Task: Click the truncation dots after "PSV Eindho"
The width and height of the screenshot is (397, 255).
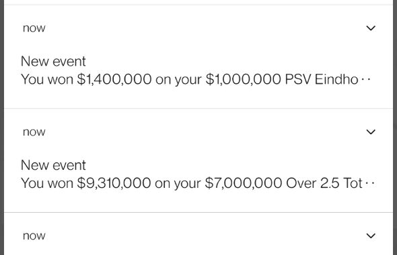Action: tap(366, 79)
